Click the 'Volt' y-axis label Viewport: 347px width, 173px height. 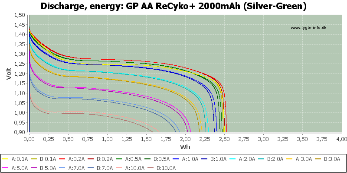click(8, 74)
